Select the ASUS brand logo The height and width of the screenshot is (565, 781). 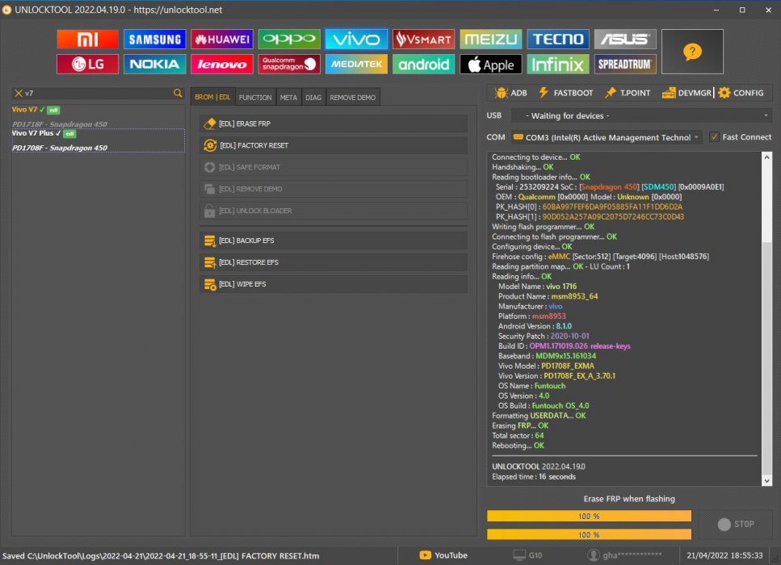pos(625,40)
